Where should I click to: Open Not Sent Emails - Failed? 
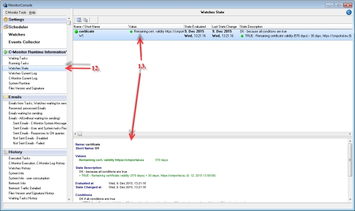pyautogui.click(x=29, y=143)
